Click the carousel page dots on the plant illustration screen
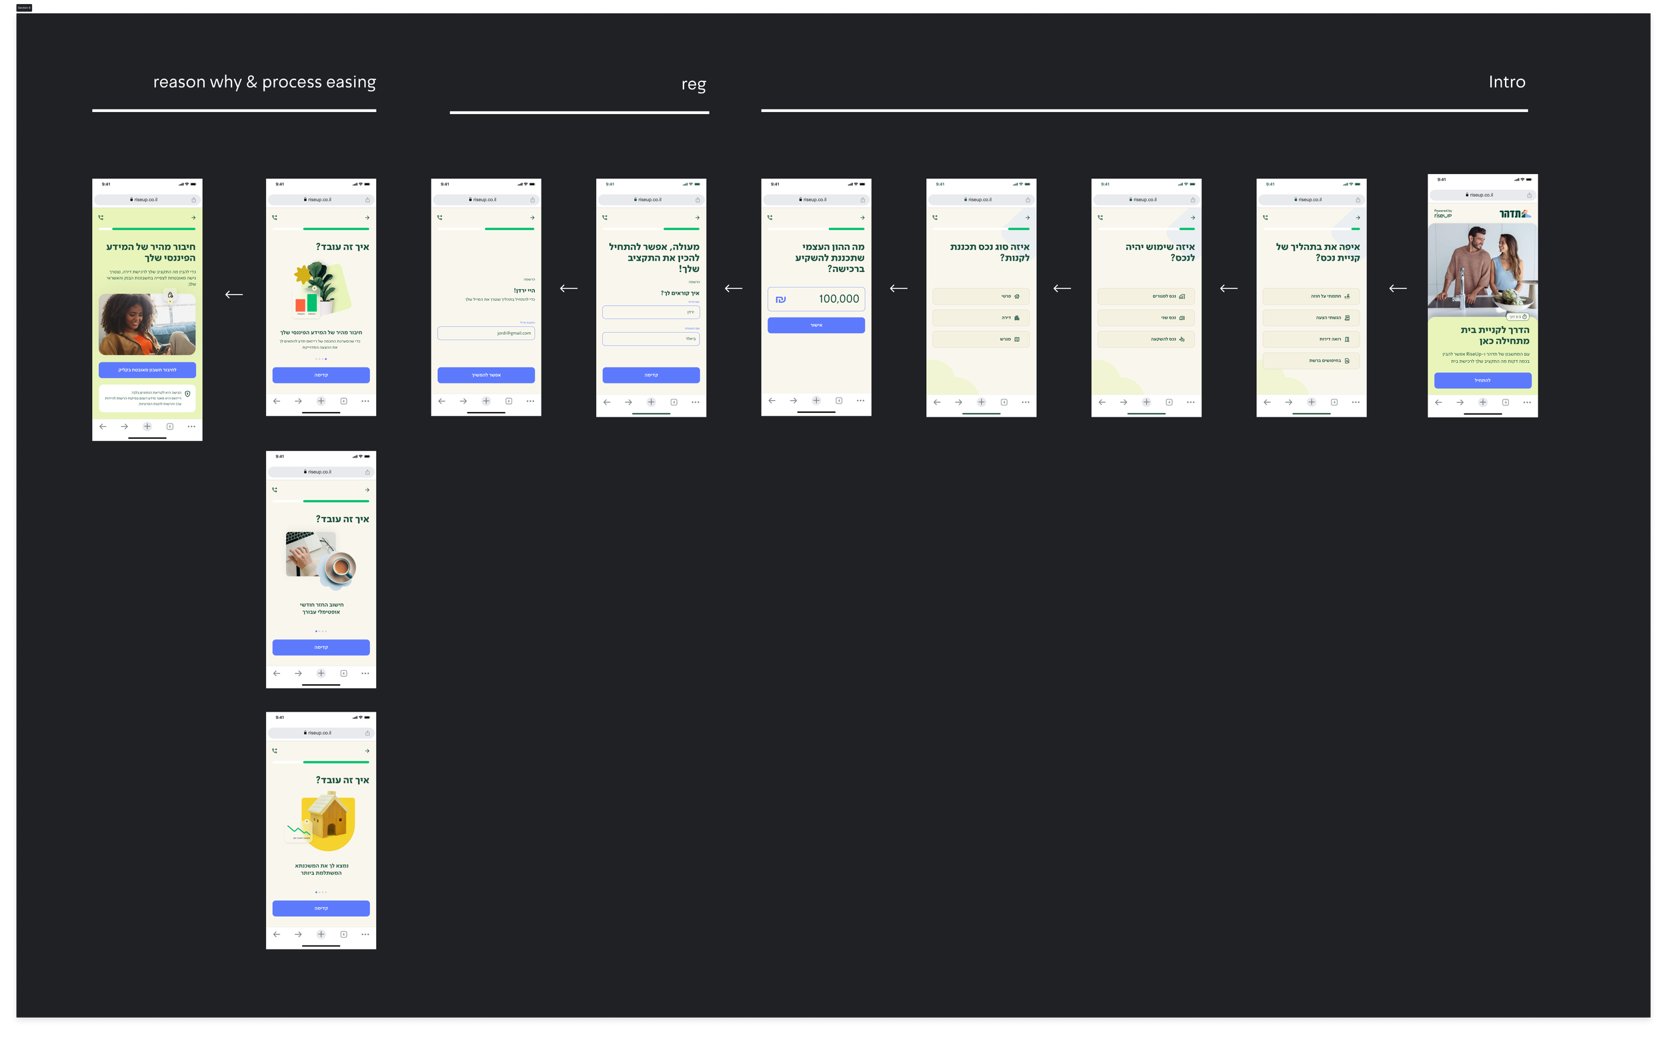Viewport: 1667px width, 1037px height. pyautogui.click(x=320, y=359)
